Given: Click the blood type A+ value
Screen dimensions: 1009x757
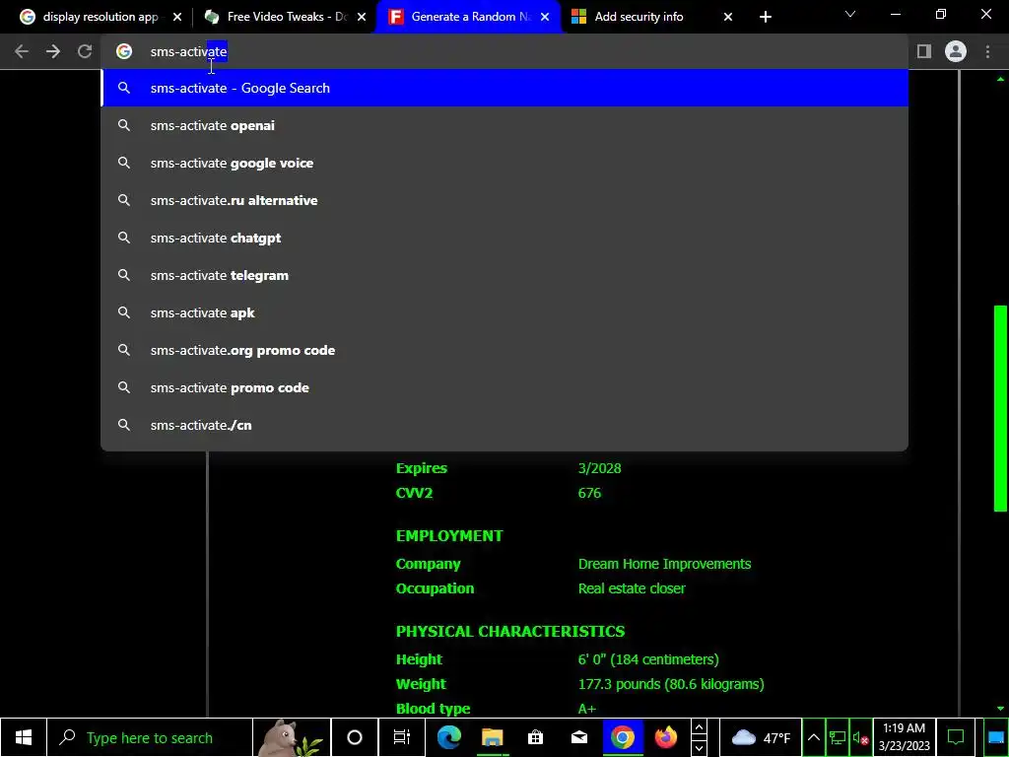Looking at the screenshot, I should pos(587,709).
